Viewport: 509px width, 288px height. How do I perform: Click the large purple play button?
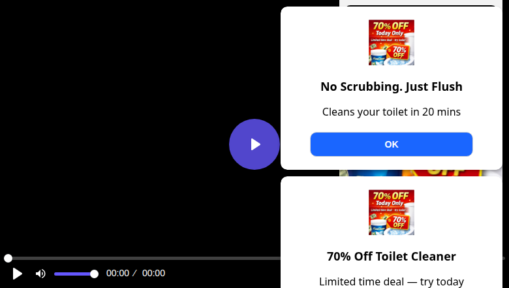click(254, 144)
